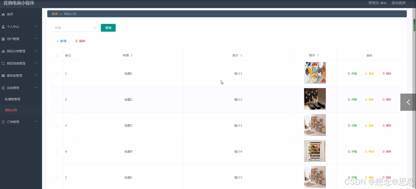This screenshot has width=416, height=189.
Task: Click the furniture thumbnail in row 5
Action: coord(315,177)
